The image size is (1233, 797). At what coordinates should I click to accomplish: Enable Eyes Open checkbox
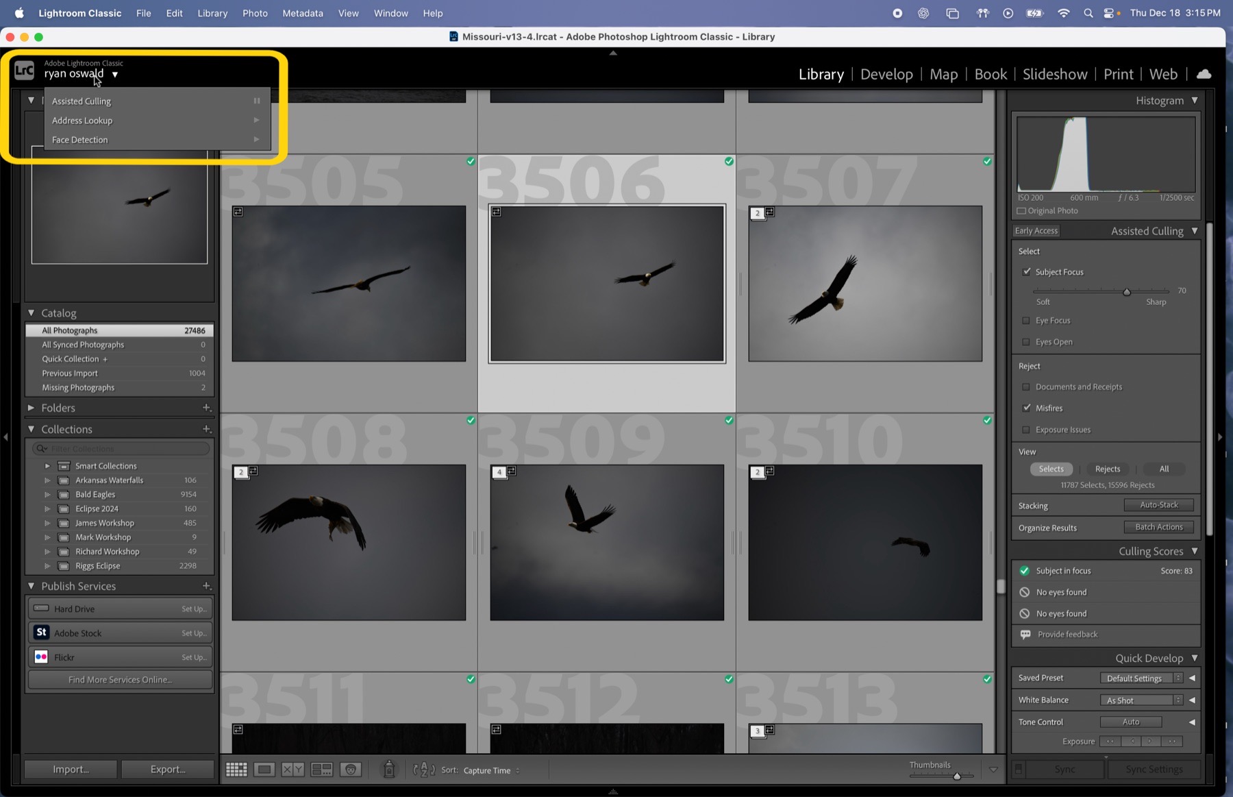pos(1026,341)
